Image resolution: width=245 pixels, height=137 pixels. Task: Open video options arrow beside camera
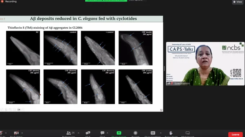(22, 133)
